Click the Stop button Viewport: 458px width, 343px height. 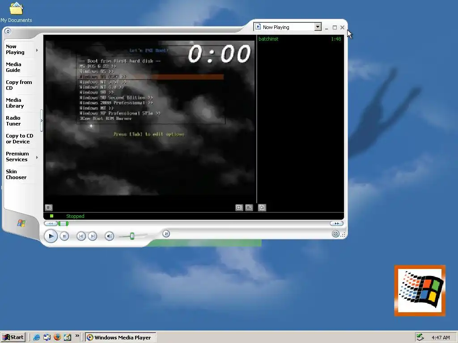pos(64,236)
